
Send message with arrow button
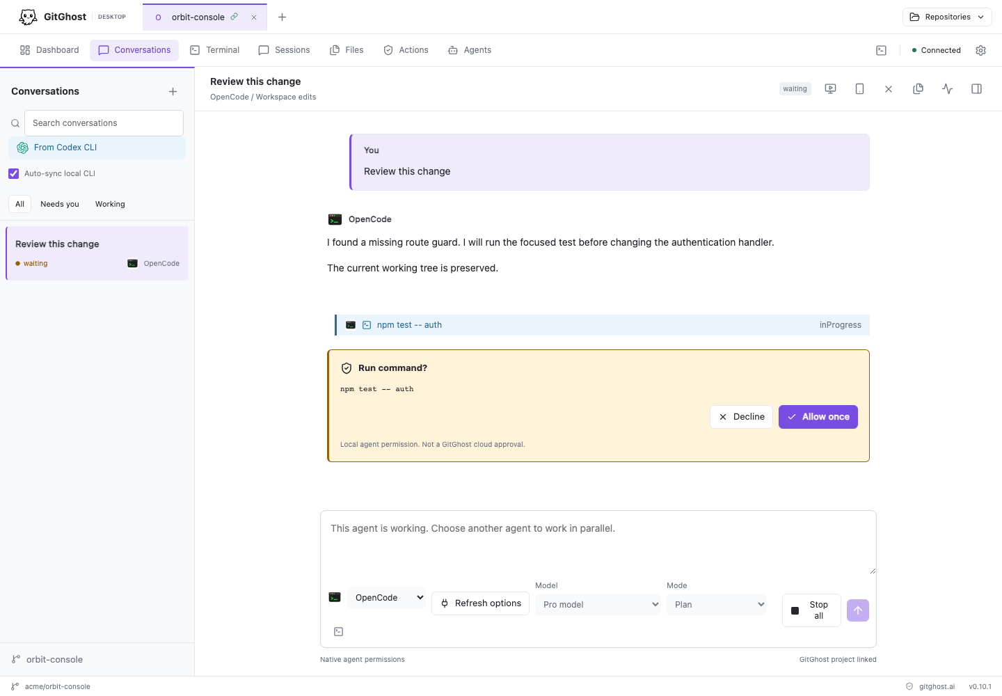(858, 610)
